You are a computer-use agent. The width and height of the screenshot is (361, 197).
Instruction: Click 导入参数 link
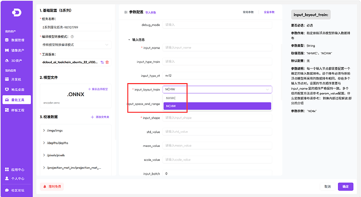[x=151, y=13]
